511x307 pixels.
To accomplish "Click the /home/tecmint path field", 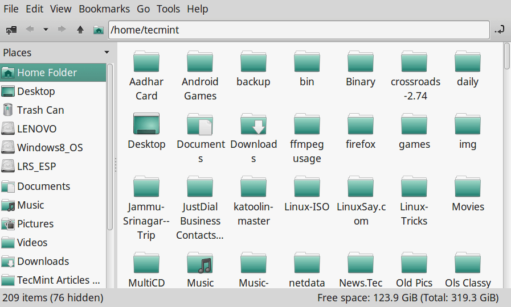I will click(x=299, y=30).
